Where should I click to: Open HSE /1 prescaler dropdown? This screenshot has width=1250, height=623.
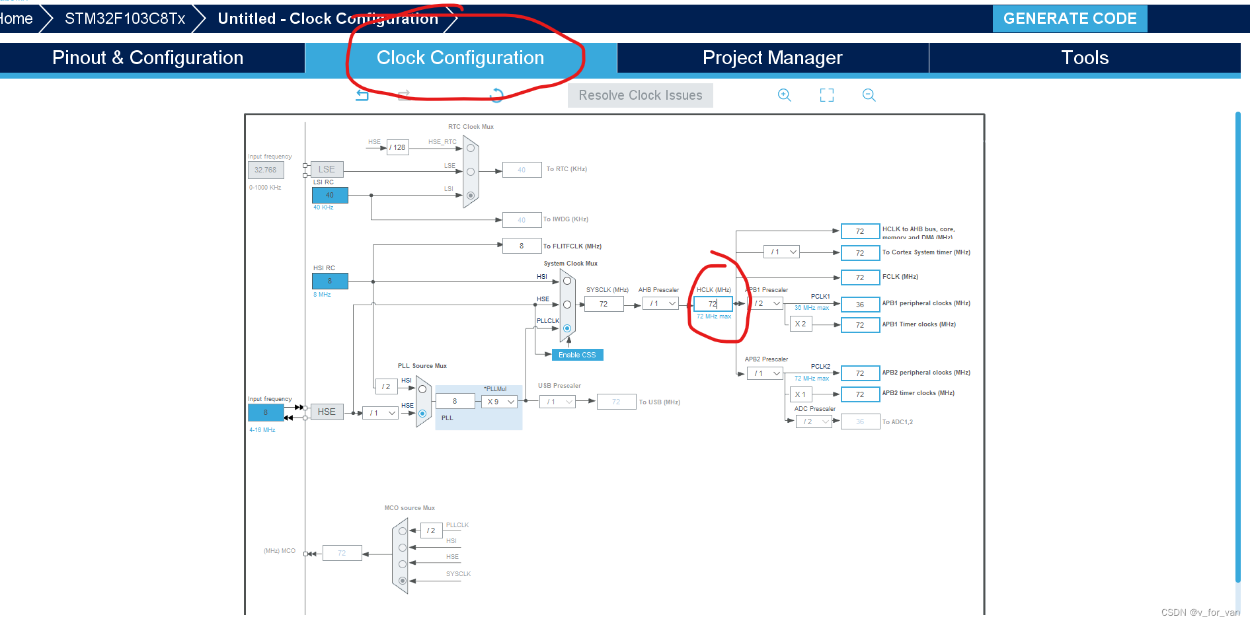tap(381, 413)
